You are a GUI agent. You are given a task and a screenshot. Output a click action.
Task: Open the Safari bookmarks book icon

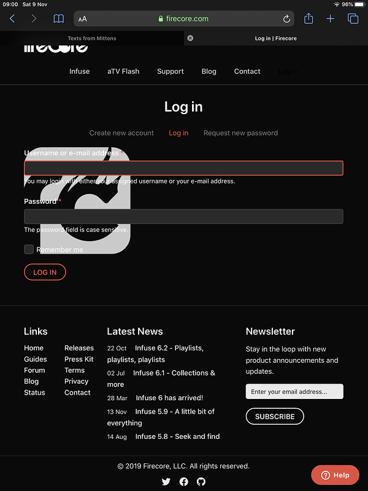coord(58,19)
